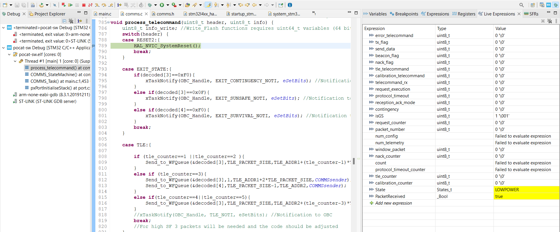Image resolution: width=560 pixels, height=232 pixels.
Task: Open the Run launch dropdown arrow
Action: coord(168,5)
